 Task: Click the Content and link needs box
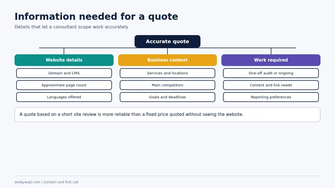pyautogui.click(x=271, y=85)
